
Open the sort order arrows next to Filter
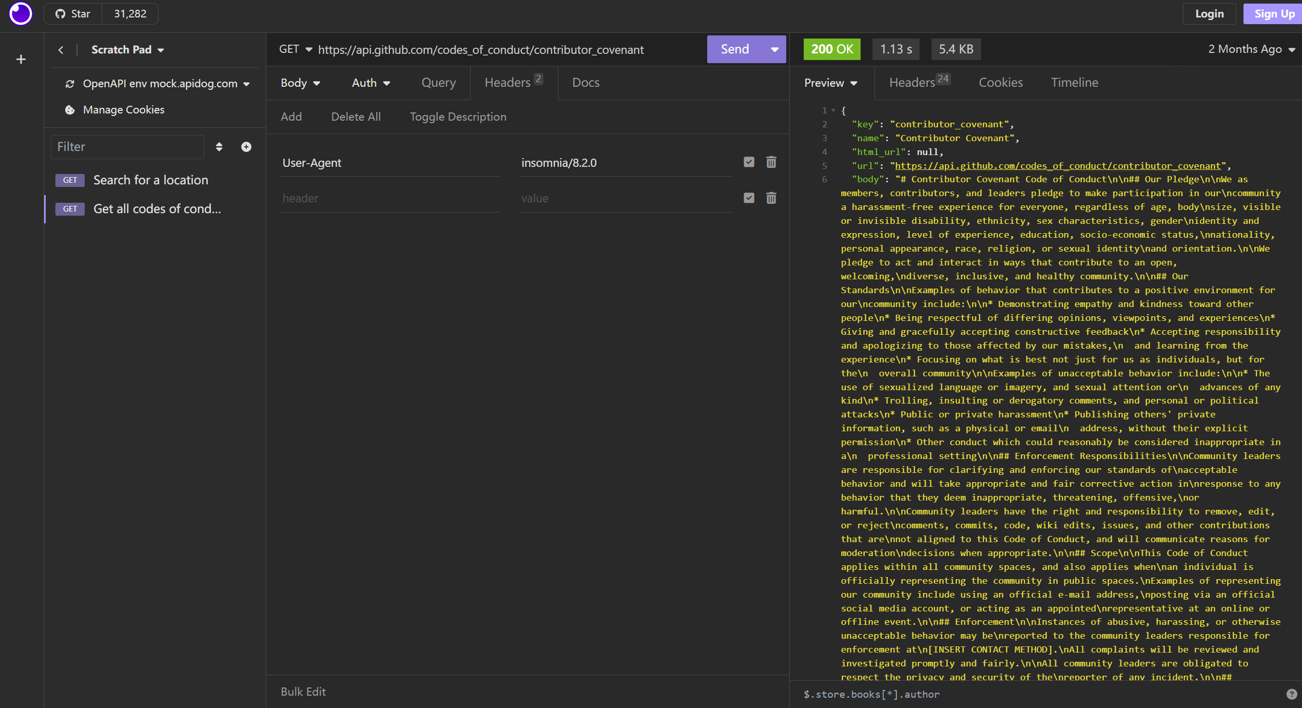pos(219,147)
